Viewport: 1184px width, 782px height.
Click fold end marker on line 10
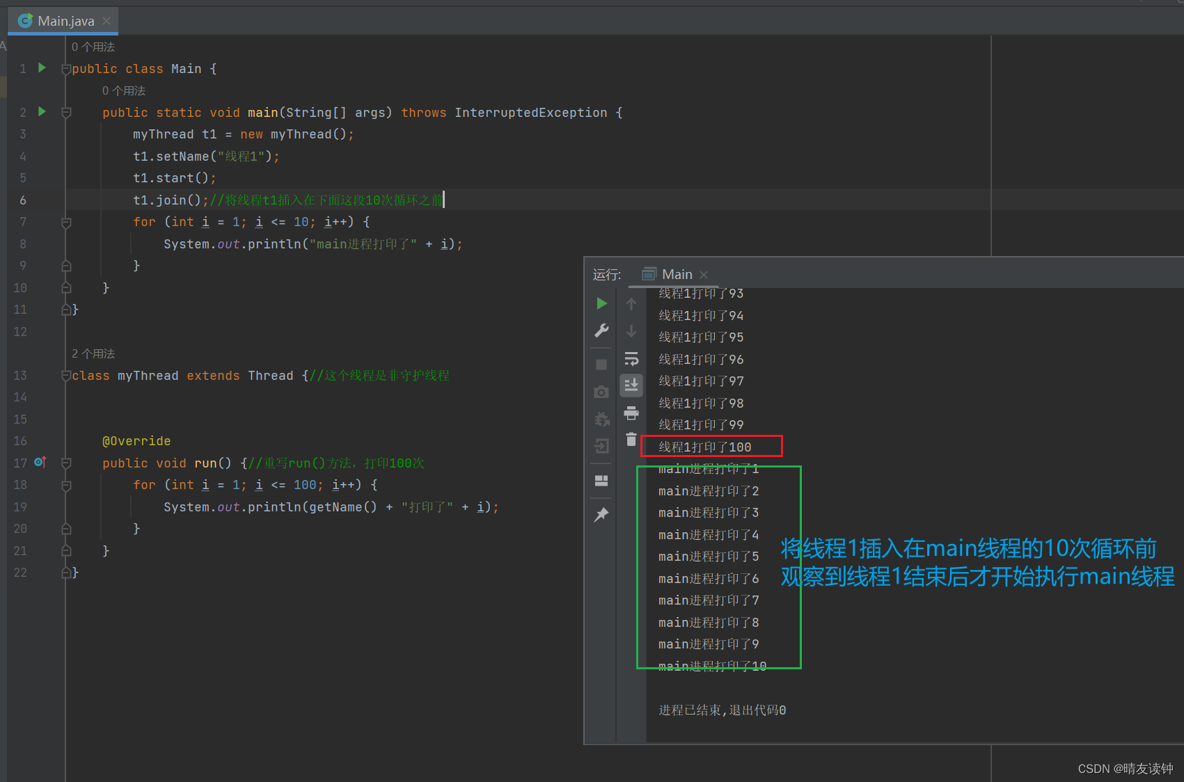coord(66,288)
